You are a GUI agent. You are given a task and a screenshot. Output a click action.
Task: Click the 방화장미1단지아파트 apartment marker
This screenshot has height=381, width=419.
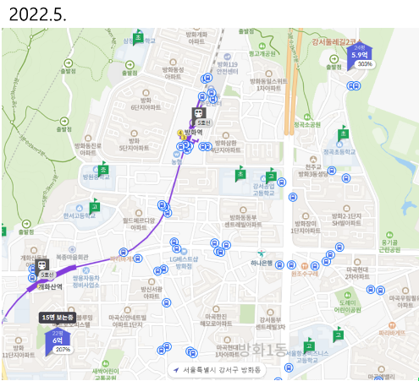(x=306, y=216)
